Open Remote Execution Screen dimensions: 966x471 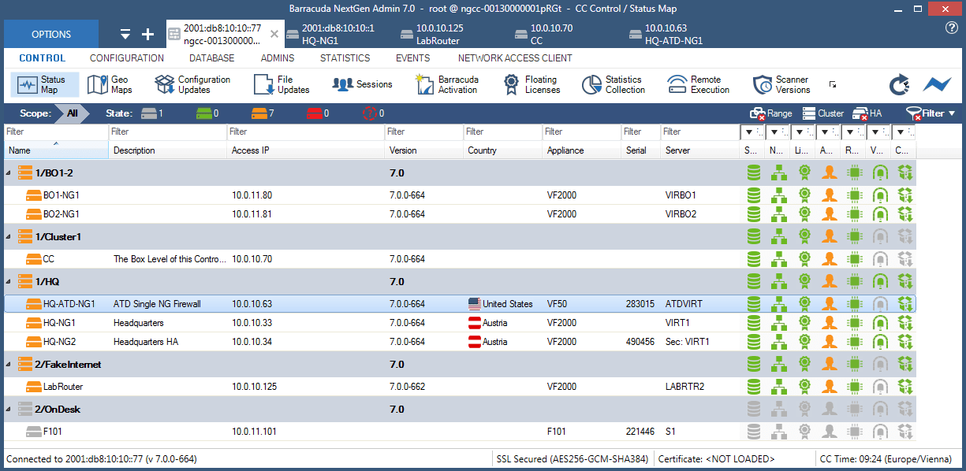(699, 84)
